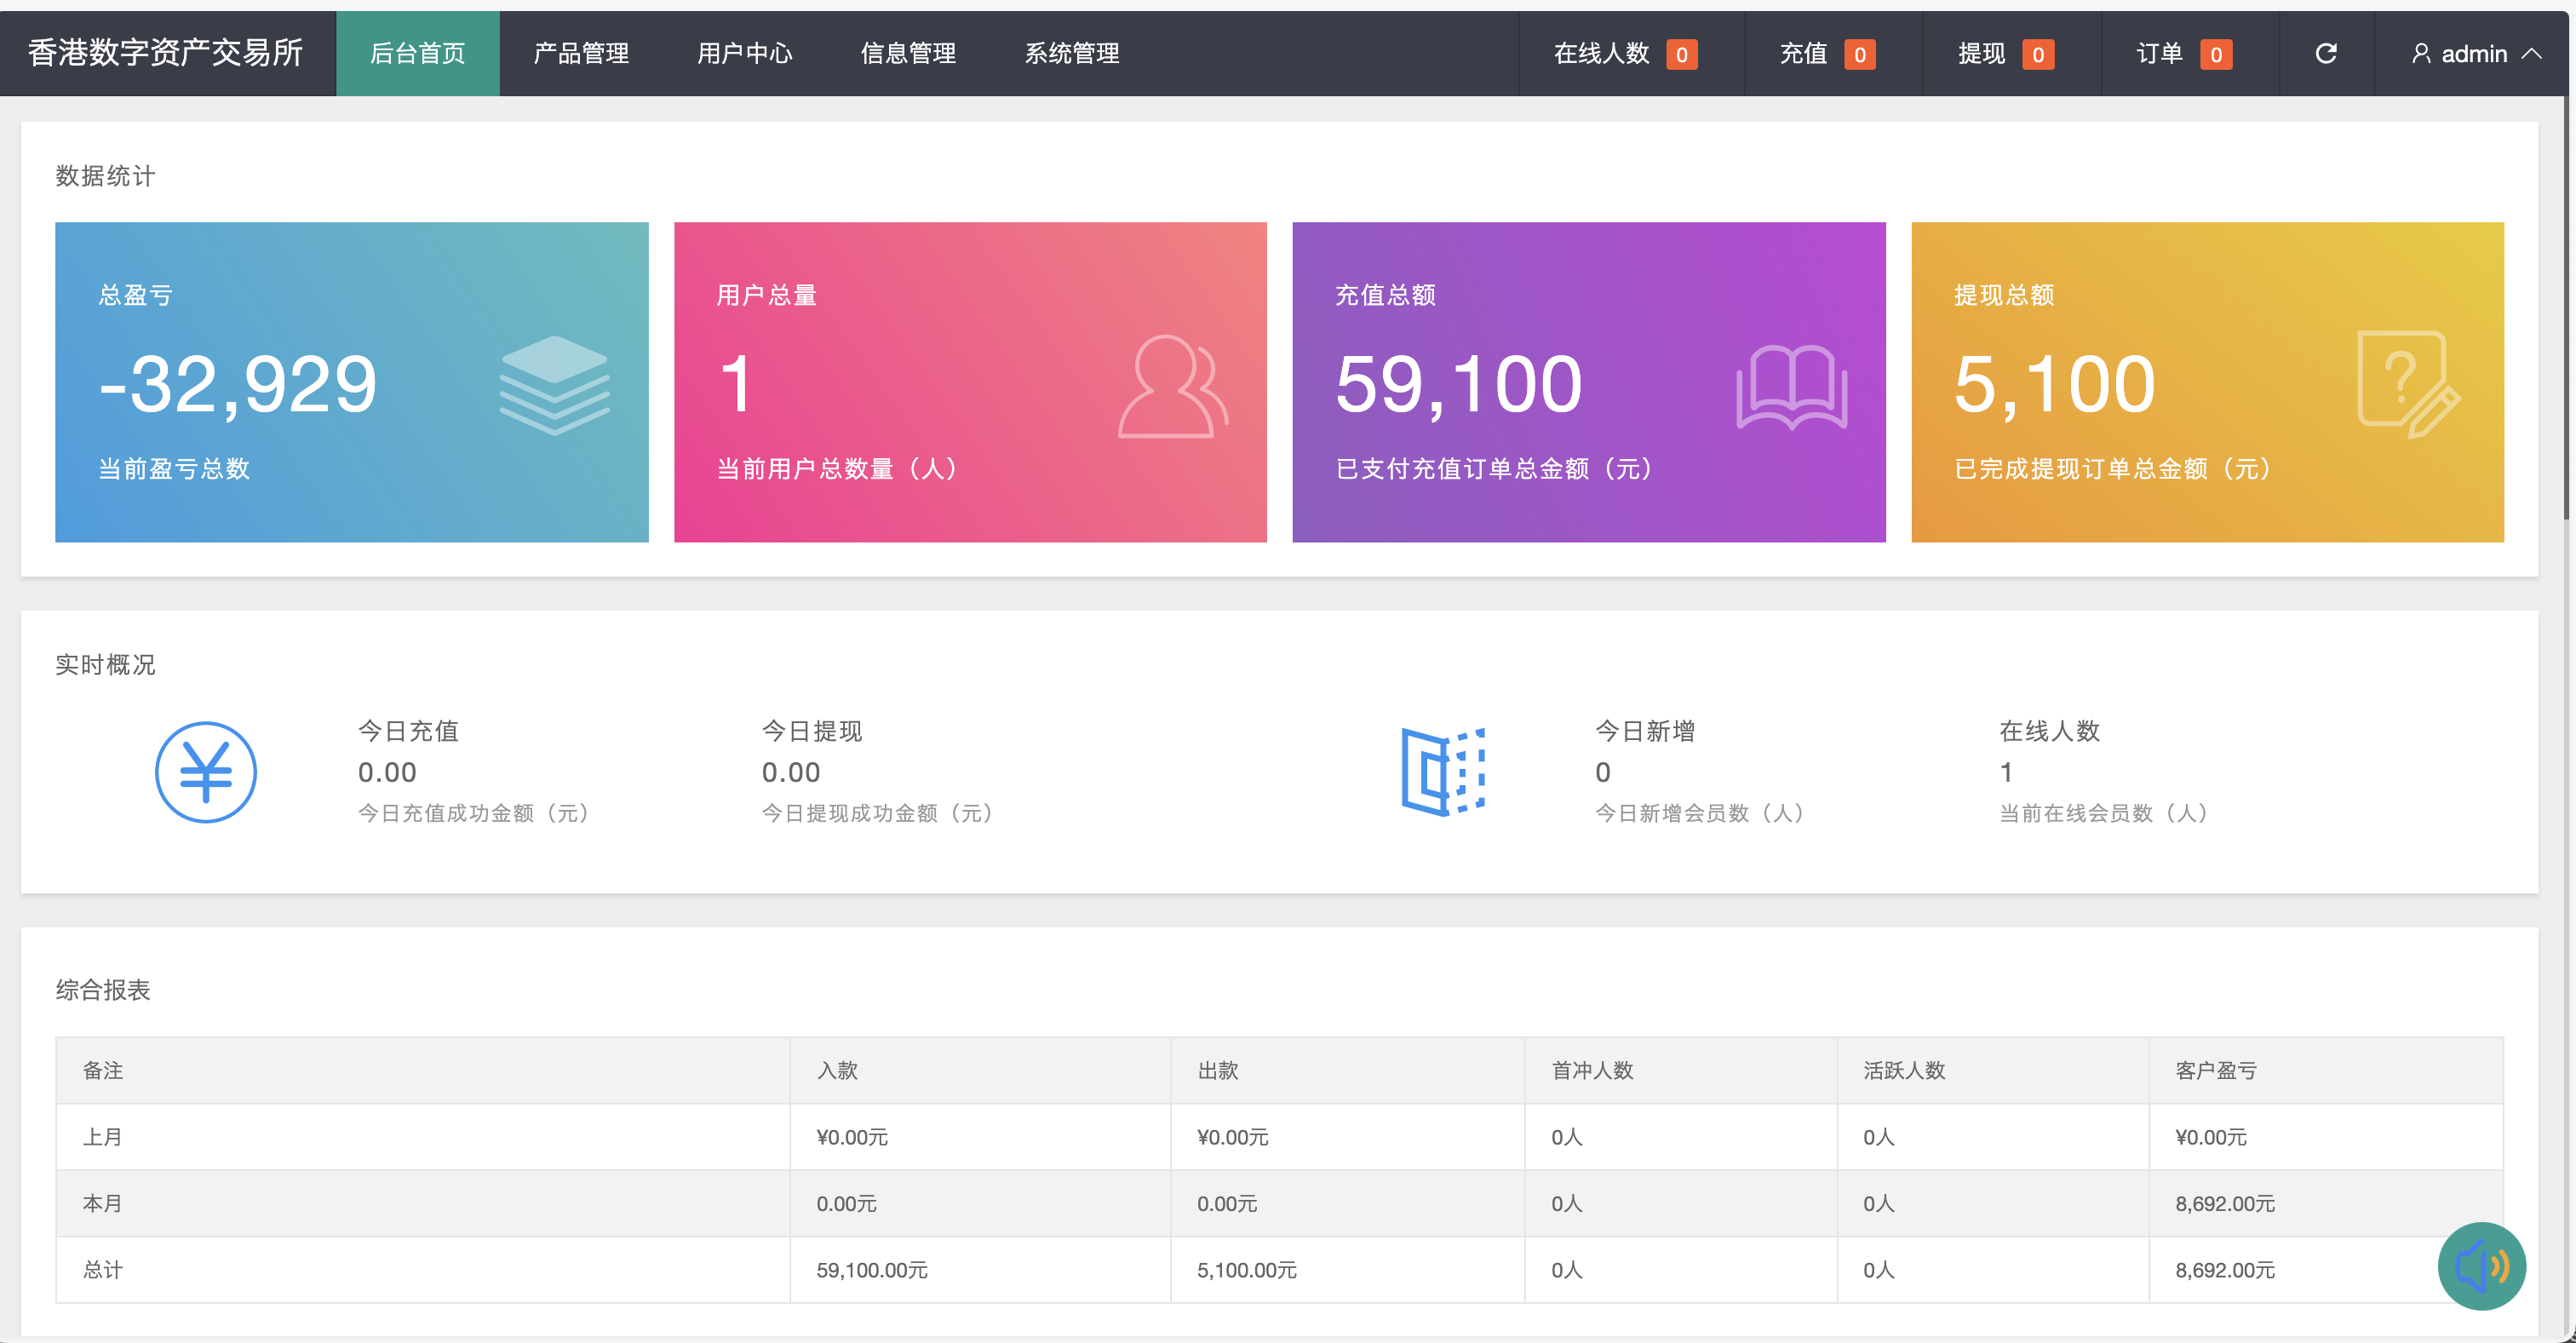Screen dimensions: 2576x1343
Task: Open the 信息管理 menu
Action: (908, 54)
